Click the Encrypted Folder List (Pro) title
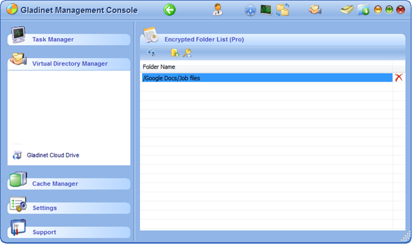Screen dimensions: 413x245 coord(204,39)
